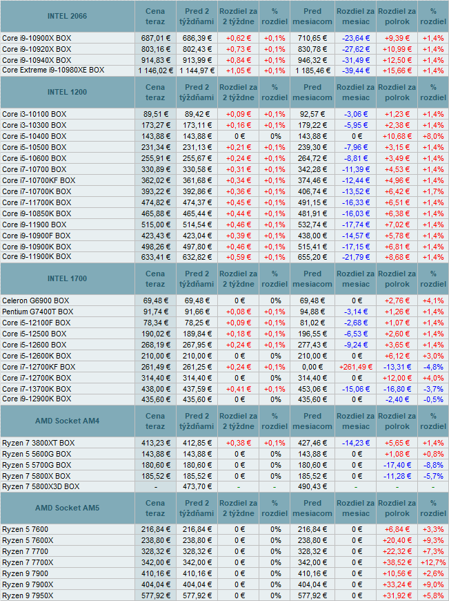
Task: Click the -8,8% percent difference value
Action: (433, 466)
